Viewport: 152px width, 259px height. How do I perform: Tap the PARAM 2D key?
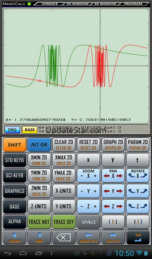[x=138, y=145]
